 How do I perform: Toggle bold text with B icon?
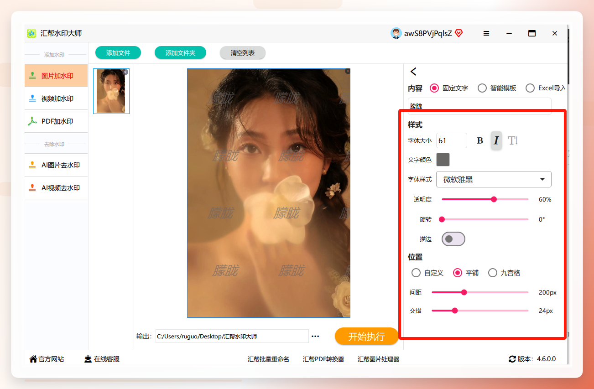[480, 140]
